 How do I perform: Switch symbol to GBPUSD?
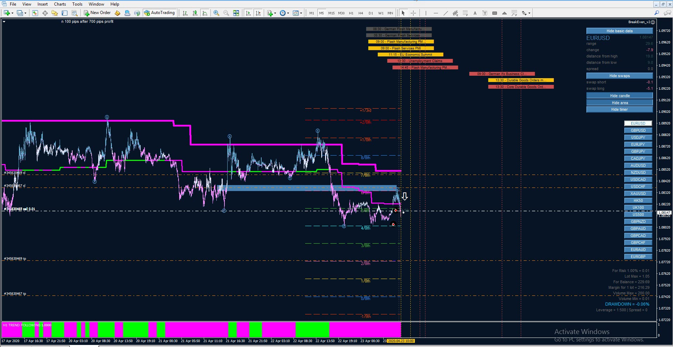(x=638, y=130)
